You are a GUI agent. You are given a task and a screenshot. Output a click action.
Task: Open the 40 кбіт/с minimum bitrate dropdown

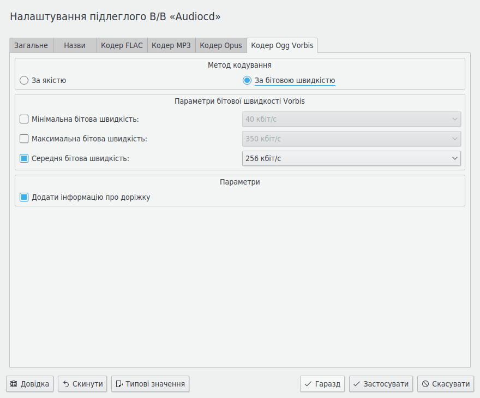pos(351,119)
